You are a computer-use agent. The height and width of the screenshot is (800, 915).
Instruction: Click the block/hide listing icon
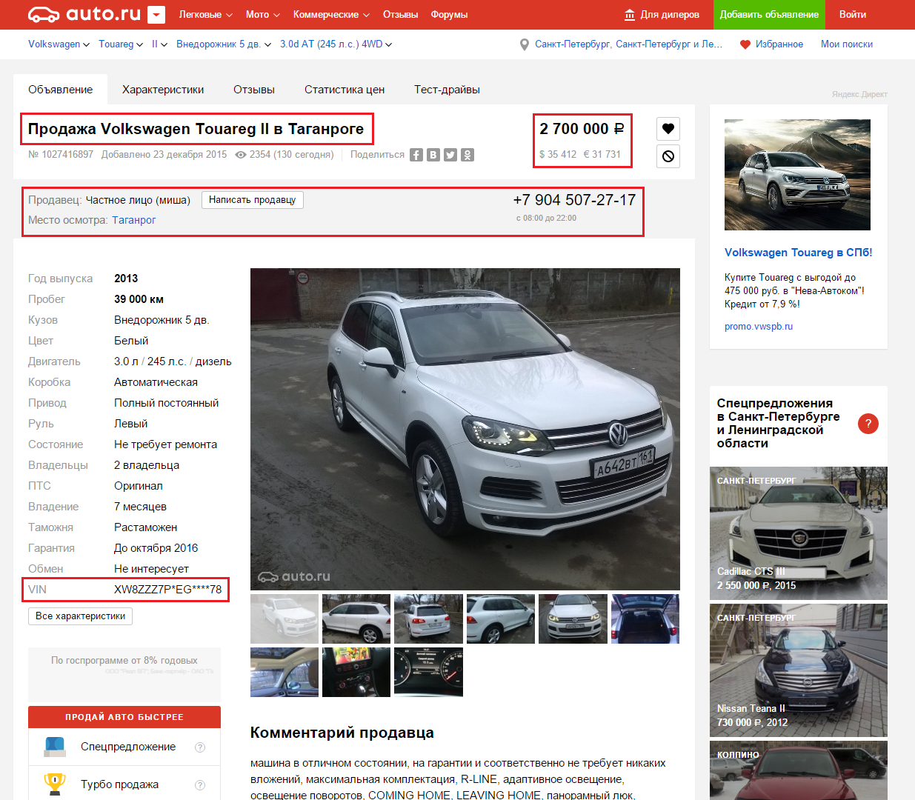(x=668, y=156)
